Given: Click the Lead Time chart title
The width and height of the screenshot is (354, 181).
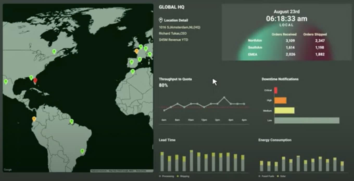Looking at the screenshot, I should pyautogui.click(x=167, y=140).
